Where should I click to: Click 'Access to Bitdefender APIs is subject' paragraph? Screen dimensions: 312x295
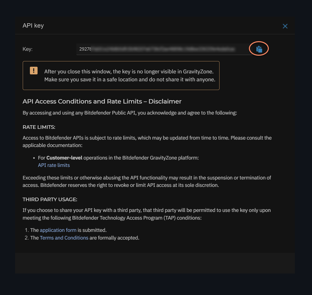(147, 141)
